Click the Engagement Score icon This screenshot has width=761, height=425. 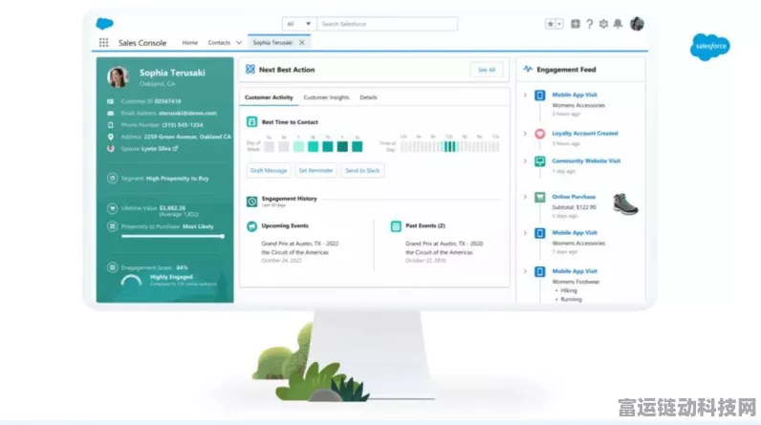pos(112,267)
